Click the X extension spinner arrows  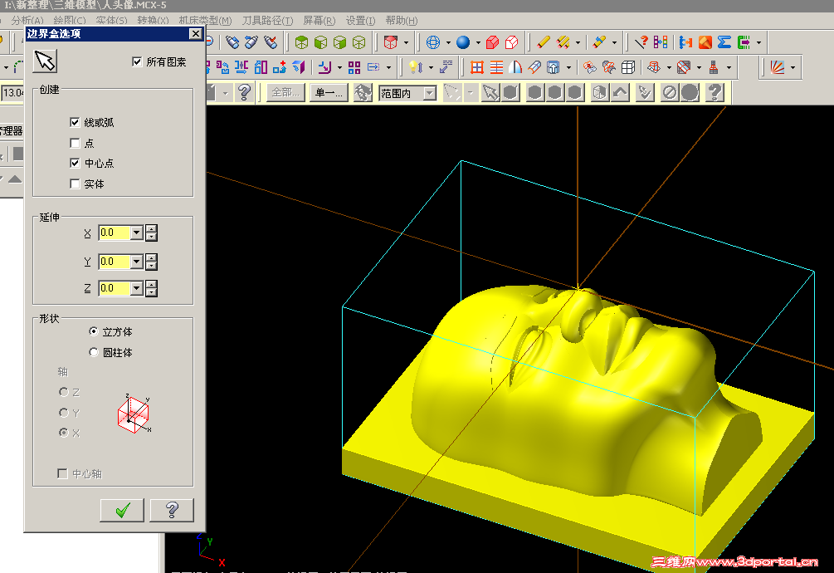(x=152, y=233)
